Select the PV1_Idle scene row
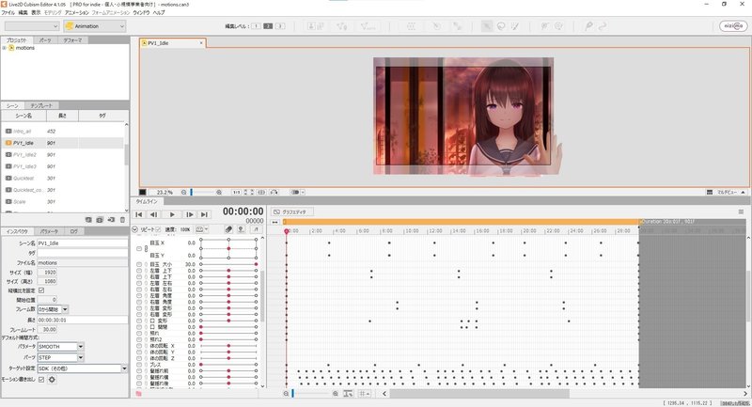 pyautogui.click(x=63, y=143)
